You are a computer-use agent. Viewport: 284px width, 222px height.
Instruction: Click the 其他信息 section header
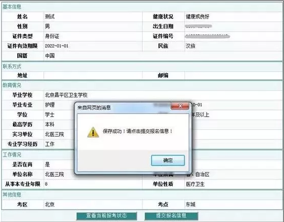[12, 195]
